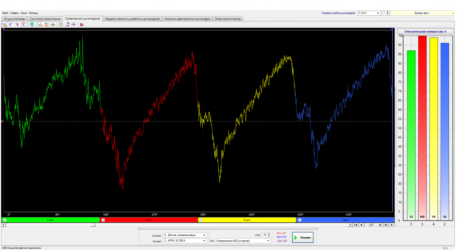Click the ΔM=720° readout
Viewport: 458px width, 251px height.
[x=282, y=241]
